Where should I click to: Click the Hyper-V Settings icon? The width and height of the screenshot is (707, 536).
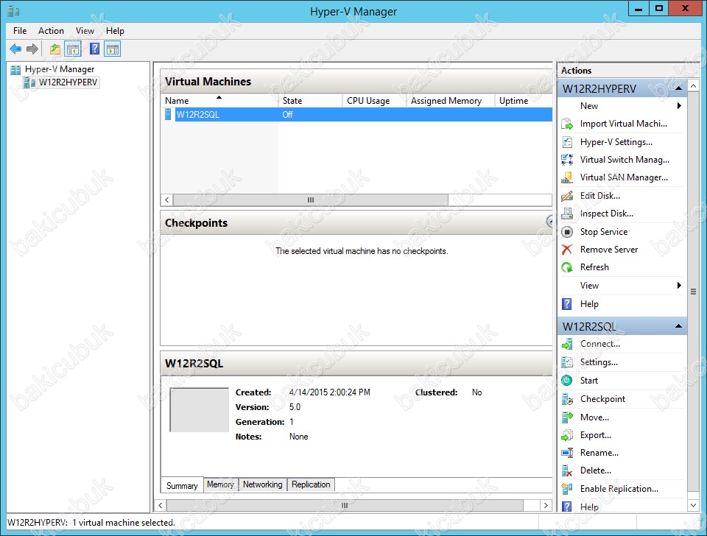[x=567, y=142]
